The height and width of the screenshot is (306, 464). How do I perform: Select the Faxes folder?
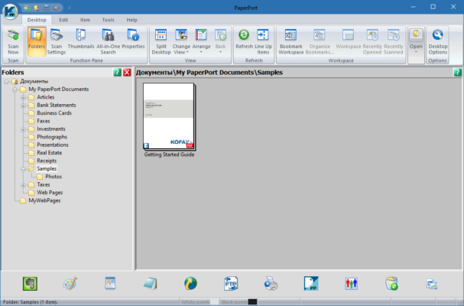pos(44,121)
